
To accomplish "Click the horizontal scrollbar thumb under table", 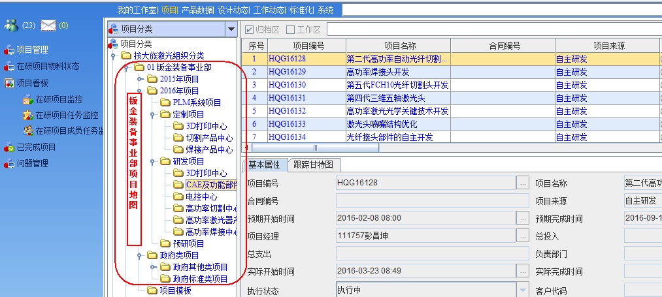I will (x=316, y=148).
